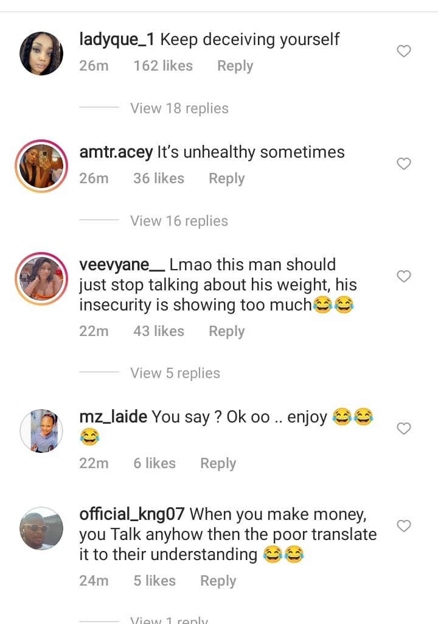Tap mz_laide's profile avatar
Image resolution: width=438 pixels, height=624 pixels.
pyautogui.click(x=41, y=430)
